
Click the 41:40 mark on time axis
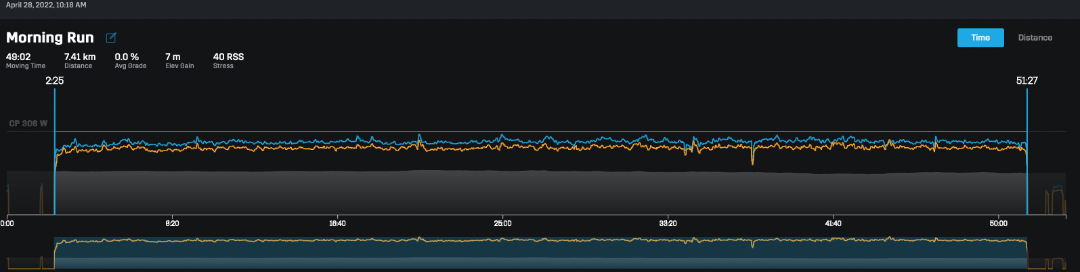[833, 223]
